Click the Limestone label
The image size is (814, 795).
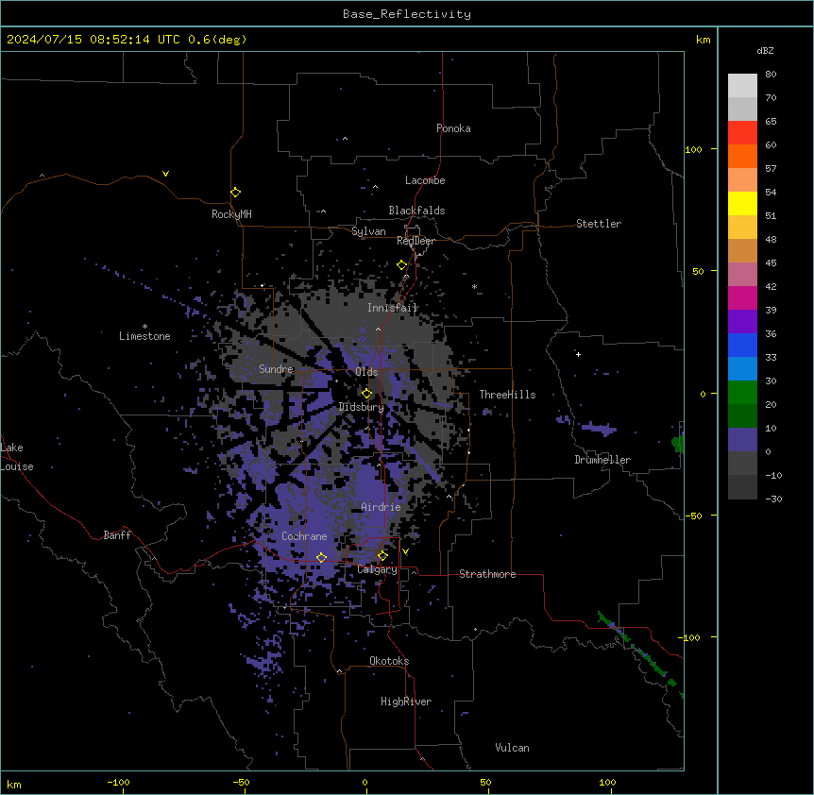(144, 336)
